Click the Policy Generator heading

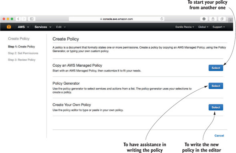click(x=66, y=83)
